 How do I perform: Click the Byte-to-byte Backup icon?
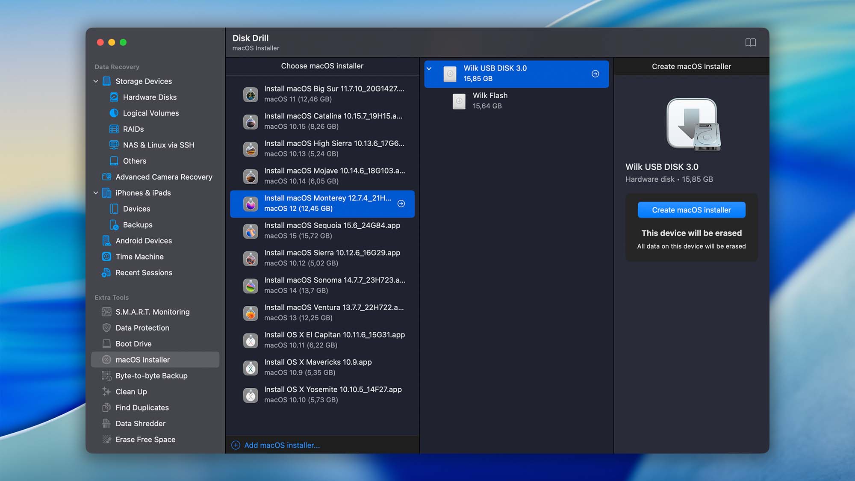[106, 375]
